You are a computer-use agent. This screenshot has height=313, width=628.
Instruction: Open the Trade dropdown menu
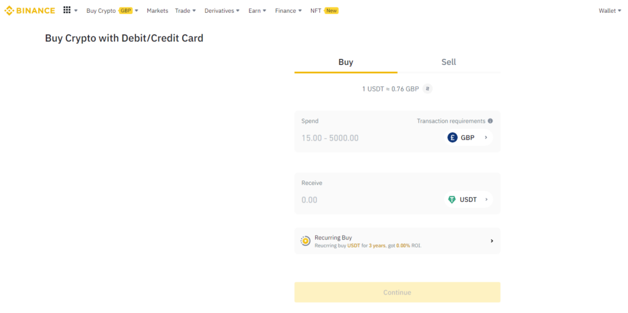[185, 11]
